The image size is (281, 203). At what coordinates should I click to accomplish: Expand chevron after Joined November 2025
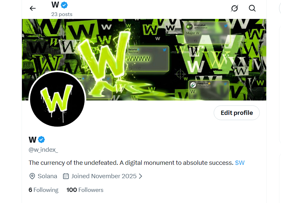click(x=140, y=176)
